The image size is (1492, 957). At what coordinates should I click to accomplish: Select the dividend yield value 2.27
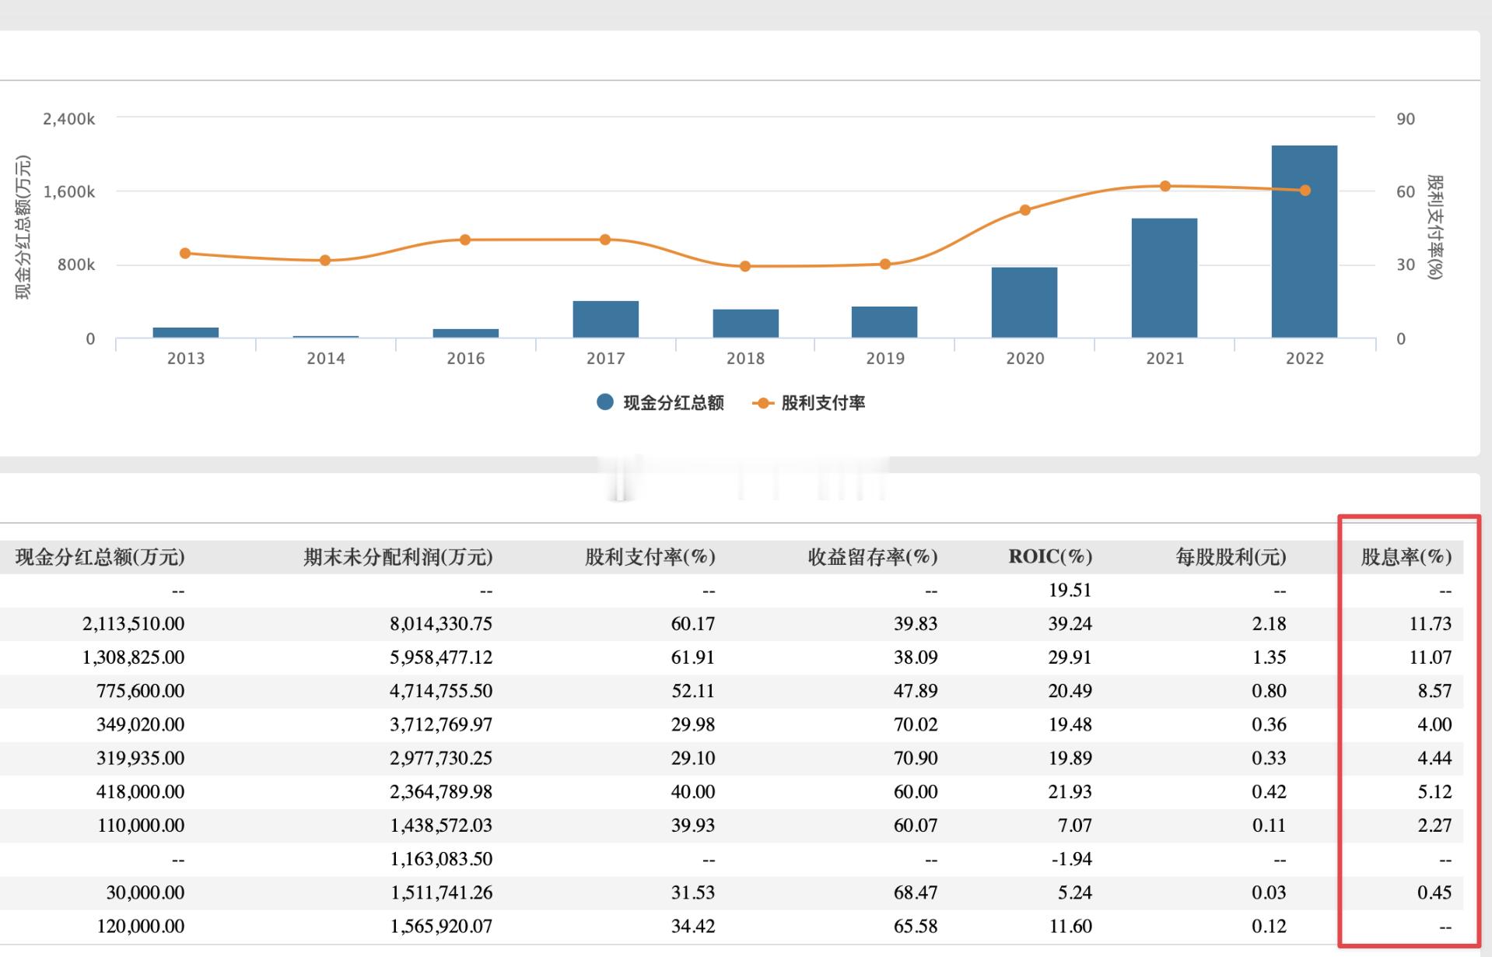point(1435,826)
